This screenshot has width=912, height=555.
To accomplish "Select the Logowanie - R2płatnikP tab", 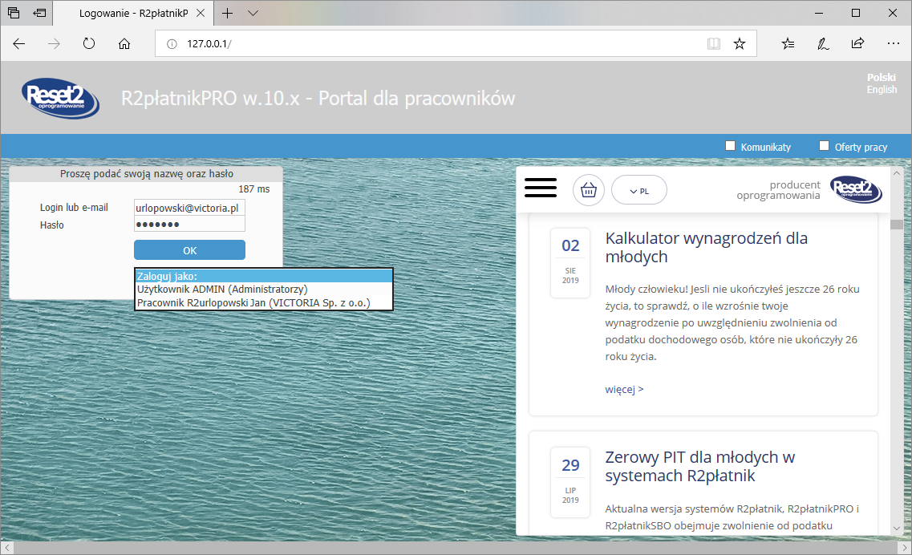I will (133, 14).
